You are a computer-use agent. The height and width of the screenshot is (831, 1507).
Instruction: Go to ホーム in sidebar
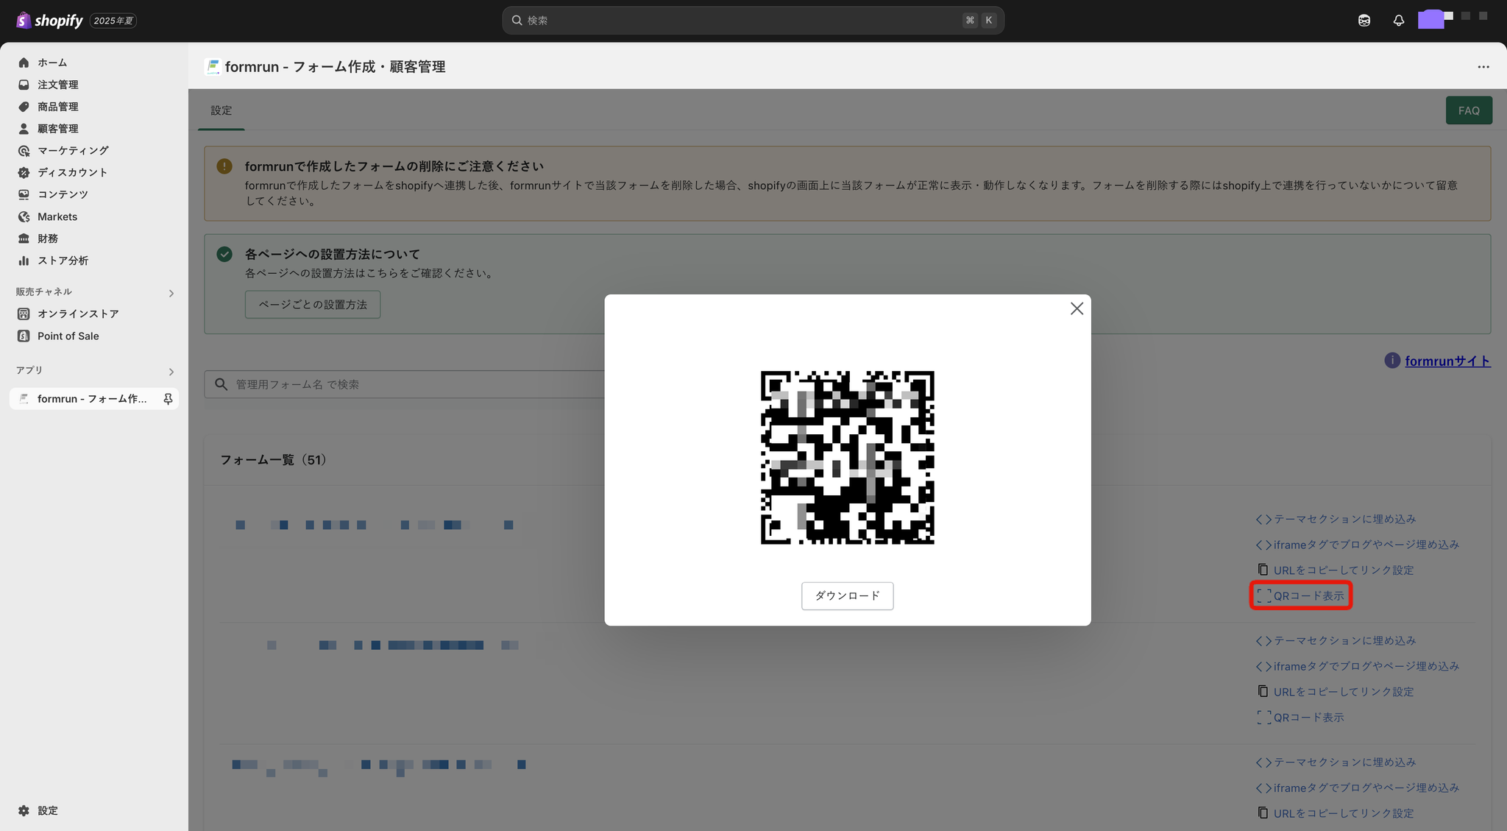pyautogui.click(x=52, y=63)
